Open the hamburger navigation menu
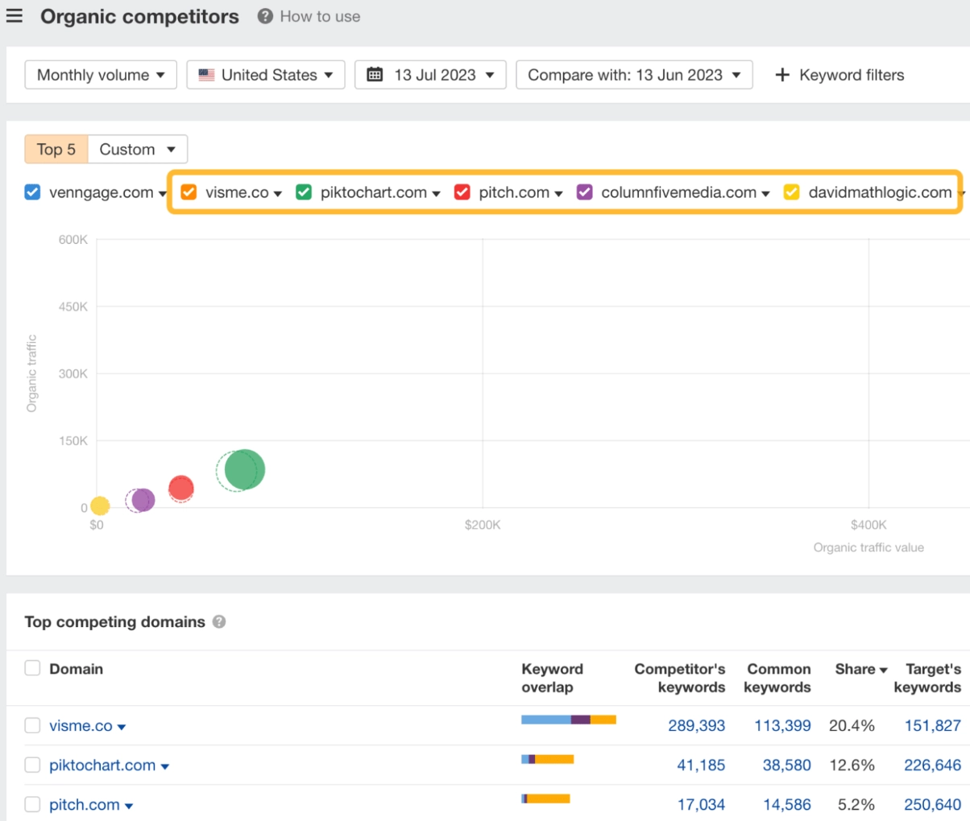Screen dimensions: 970x821 point(15,16)
